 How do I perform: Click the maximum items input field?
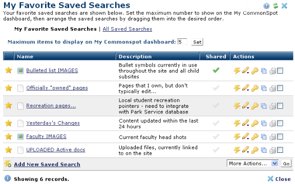pos(182,42)
